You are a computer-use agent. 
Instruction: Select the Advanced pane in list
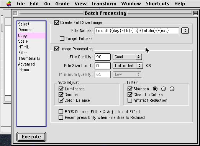point(31,64)
